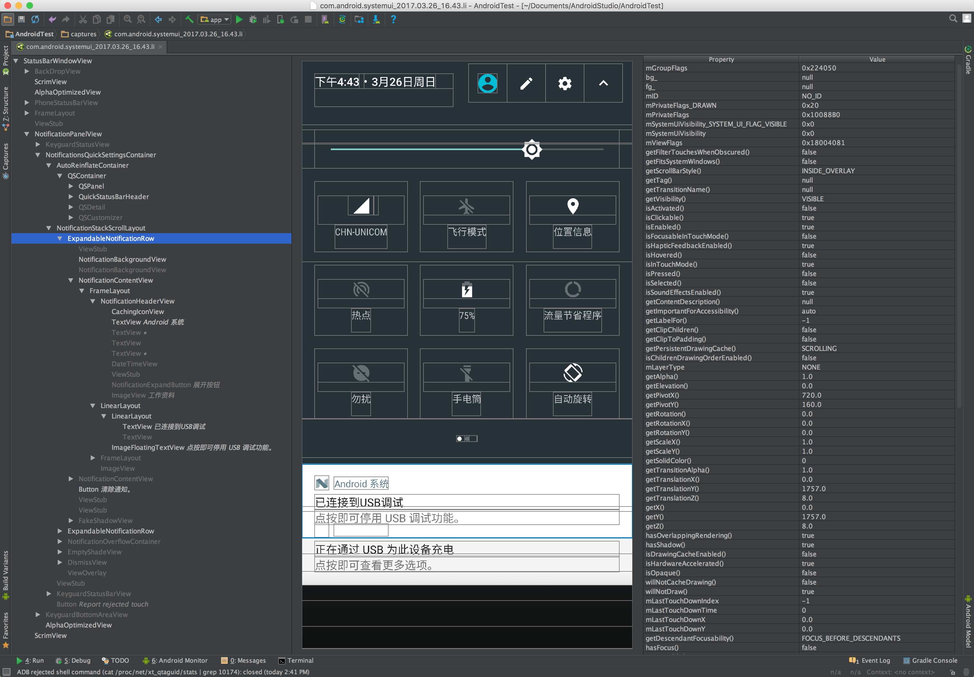Click the Save All floppy icon
This screenshot has width=974, height=677.
pyautogui.click(x=21, y=20)
